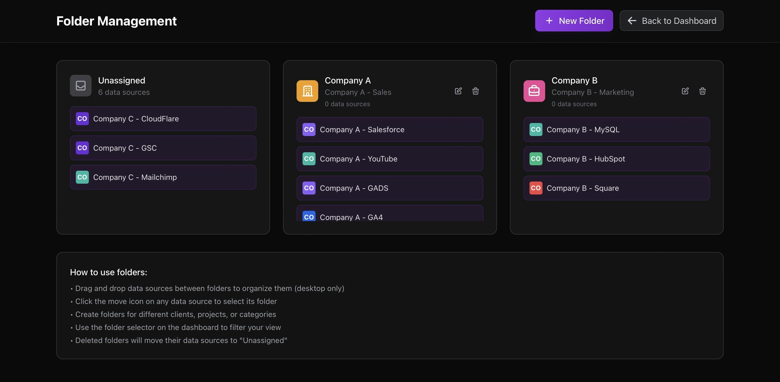
Task: Select the "Company C - GSC" data source
Action: [163, 148]
